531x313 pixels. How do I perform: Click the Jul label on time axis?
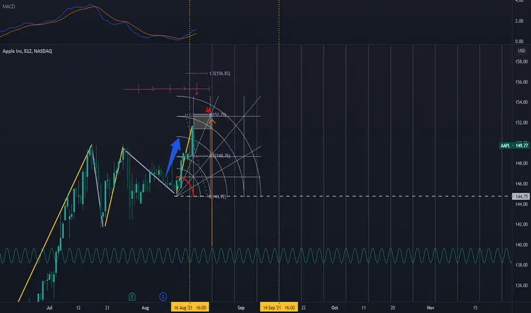[49, 307]
